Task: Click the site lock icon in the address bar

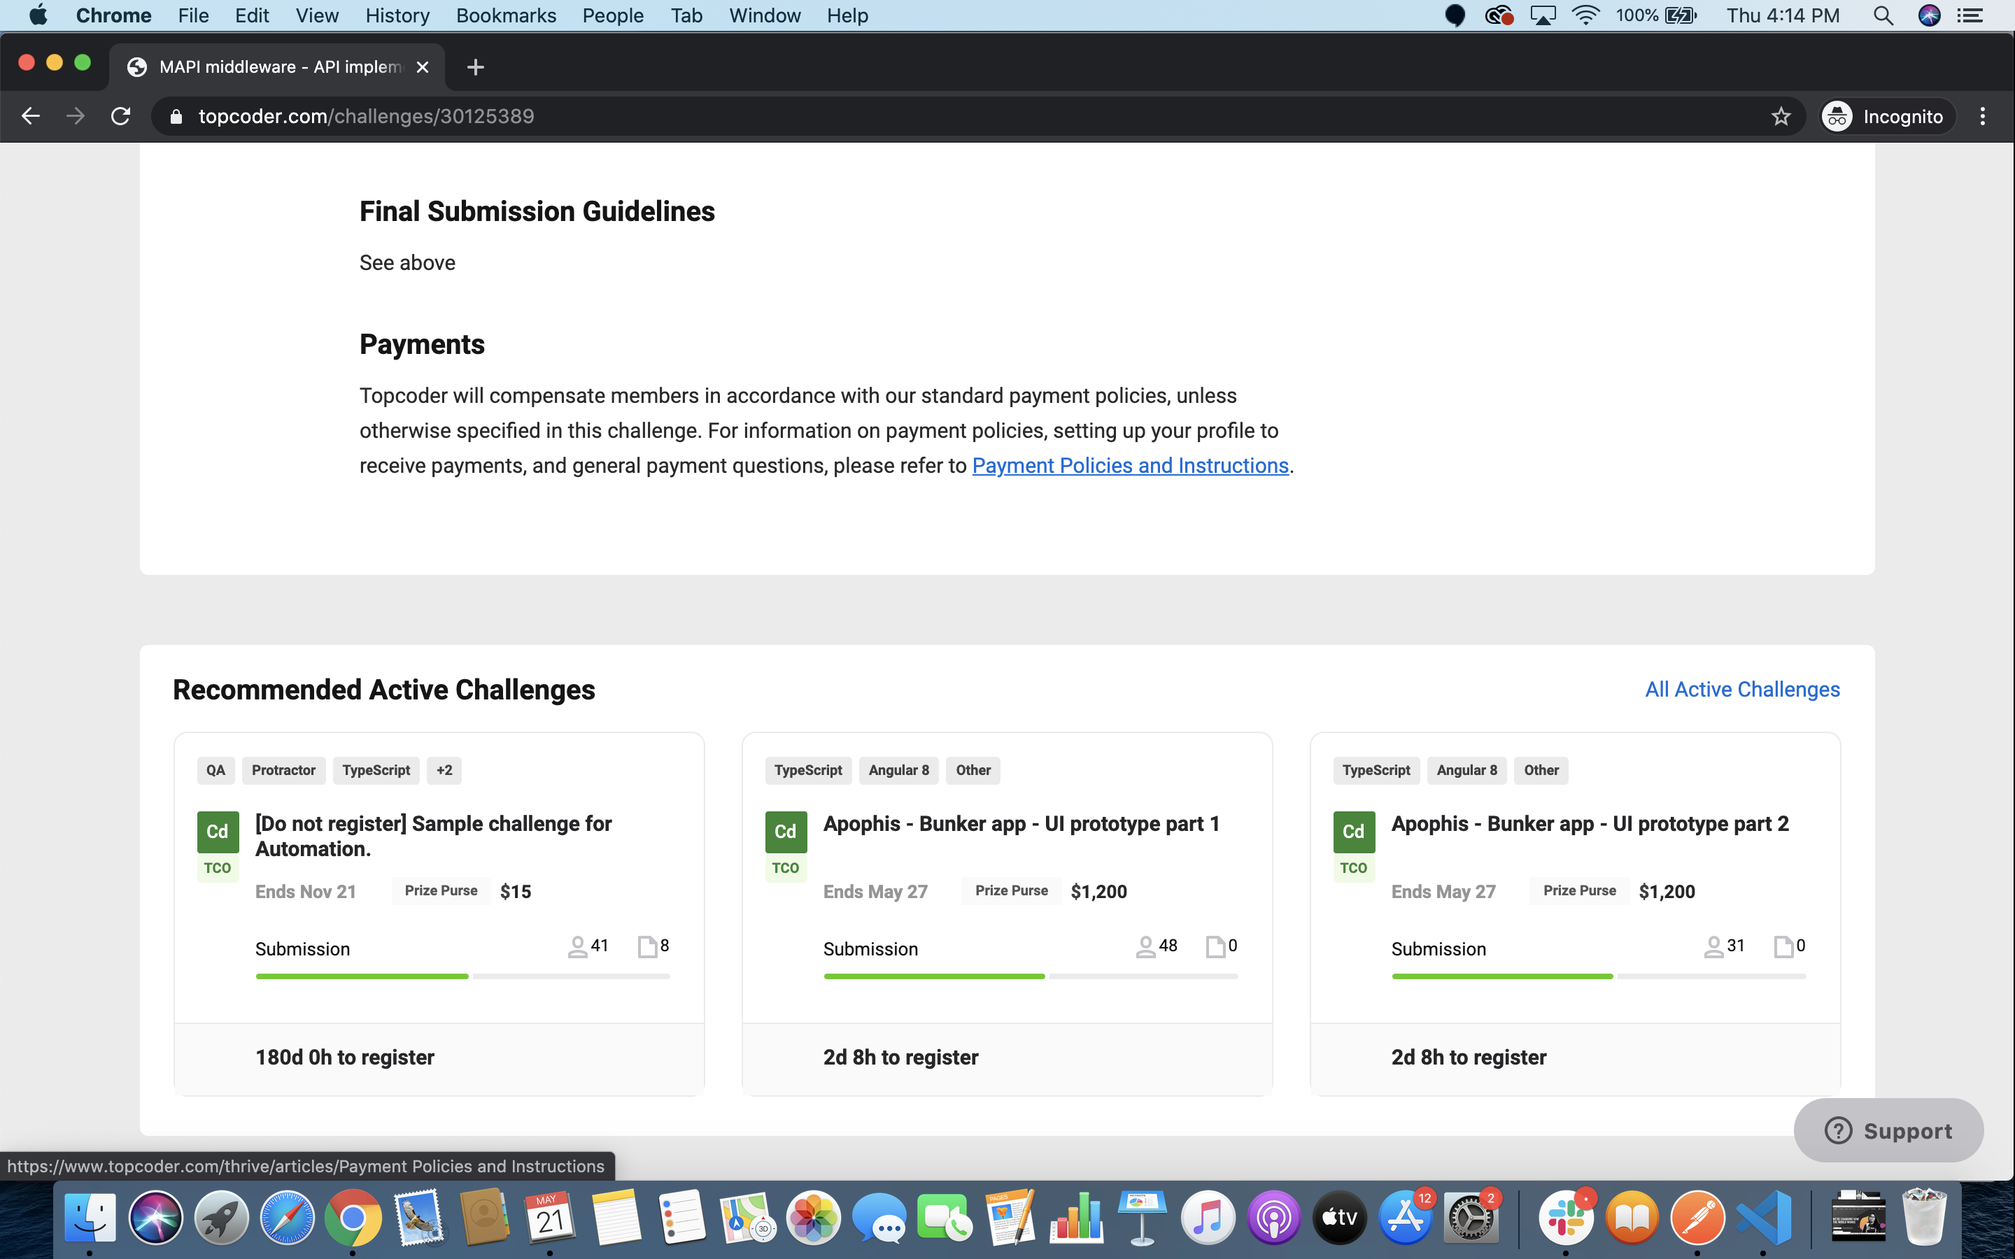Action: 176,117
